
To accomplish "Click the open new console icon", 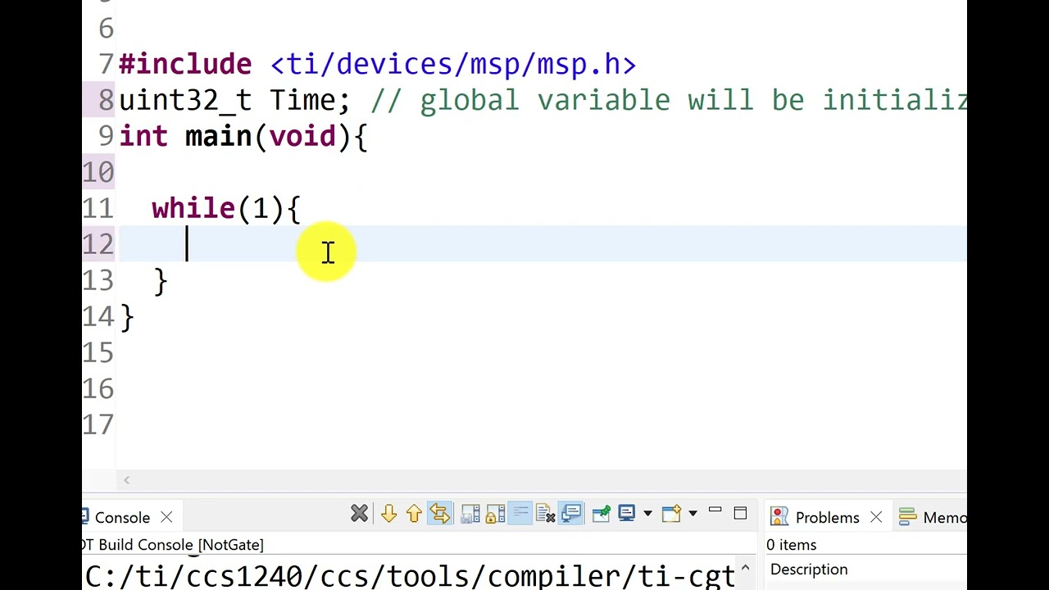I will [671, 514].
